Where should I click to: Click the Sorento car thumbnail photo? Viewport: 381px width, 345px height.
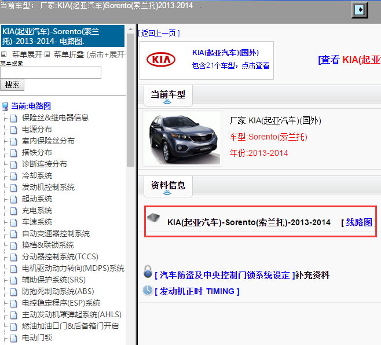(182, 138)
